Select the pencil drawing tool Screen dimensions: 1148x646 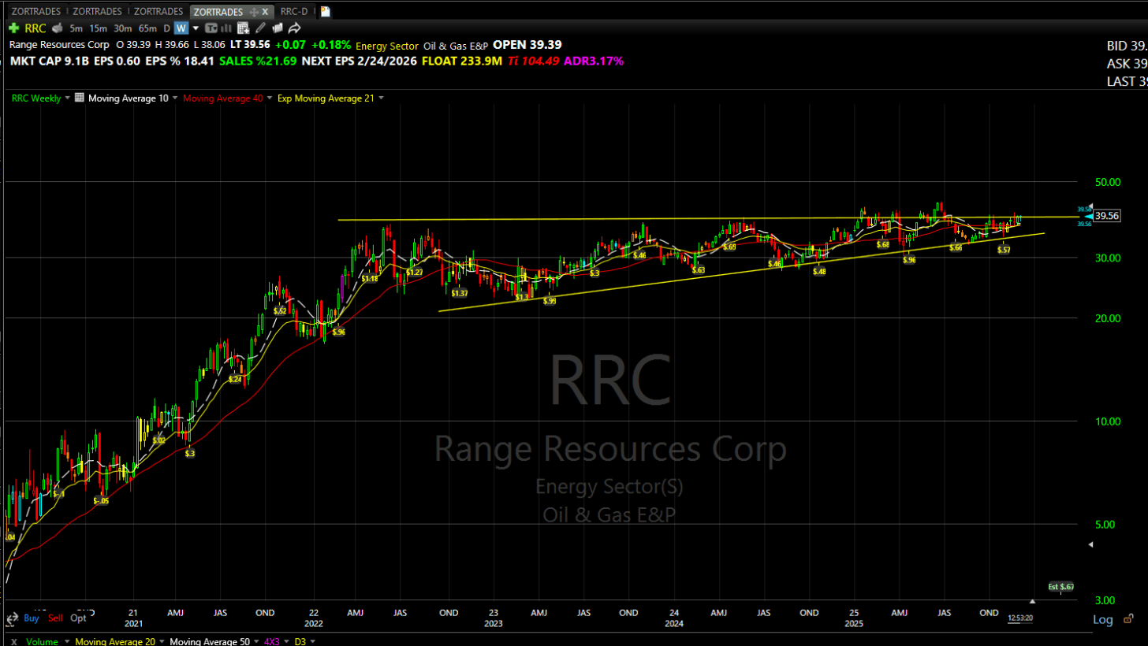(259, 28)
